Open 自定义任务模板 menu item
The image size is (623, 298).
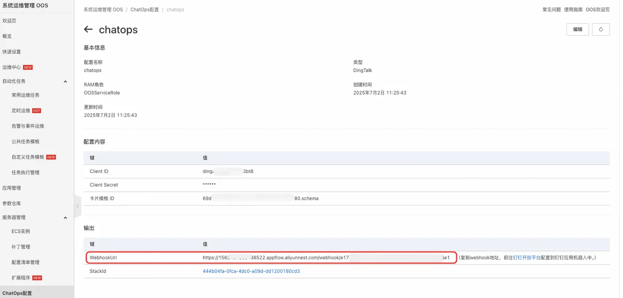(28, 157)
